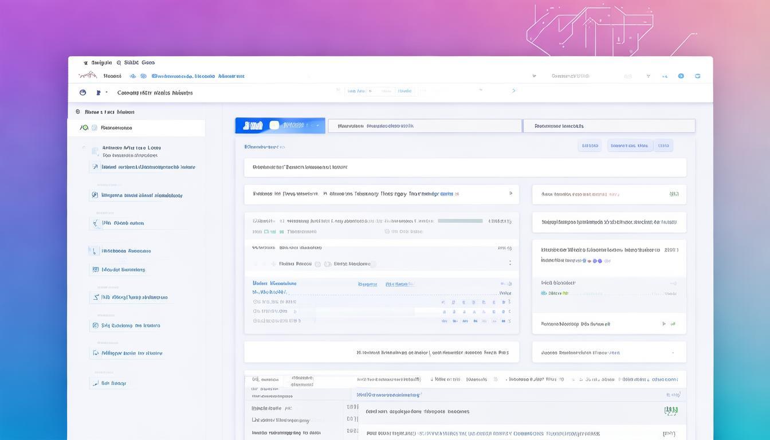Click the last sidebar item icon at bottom
The width and height of the screenshot is (770, 440).
pyautogui.click(x=95, y=383)
